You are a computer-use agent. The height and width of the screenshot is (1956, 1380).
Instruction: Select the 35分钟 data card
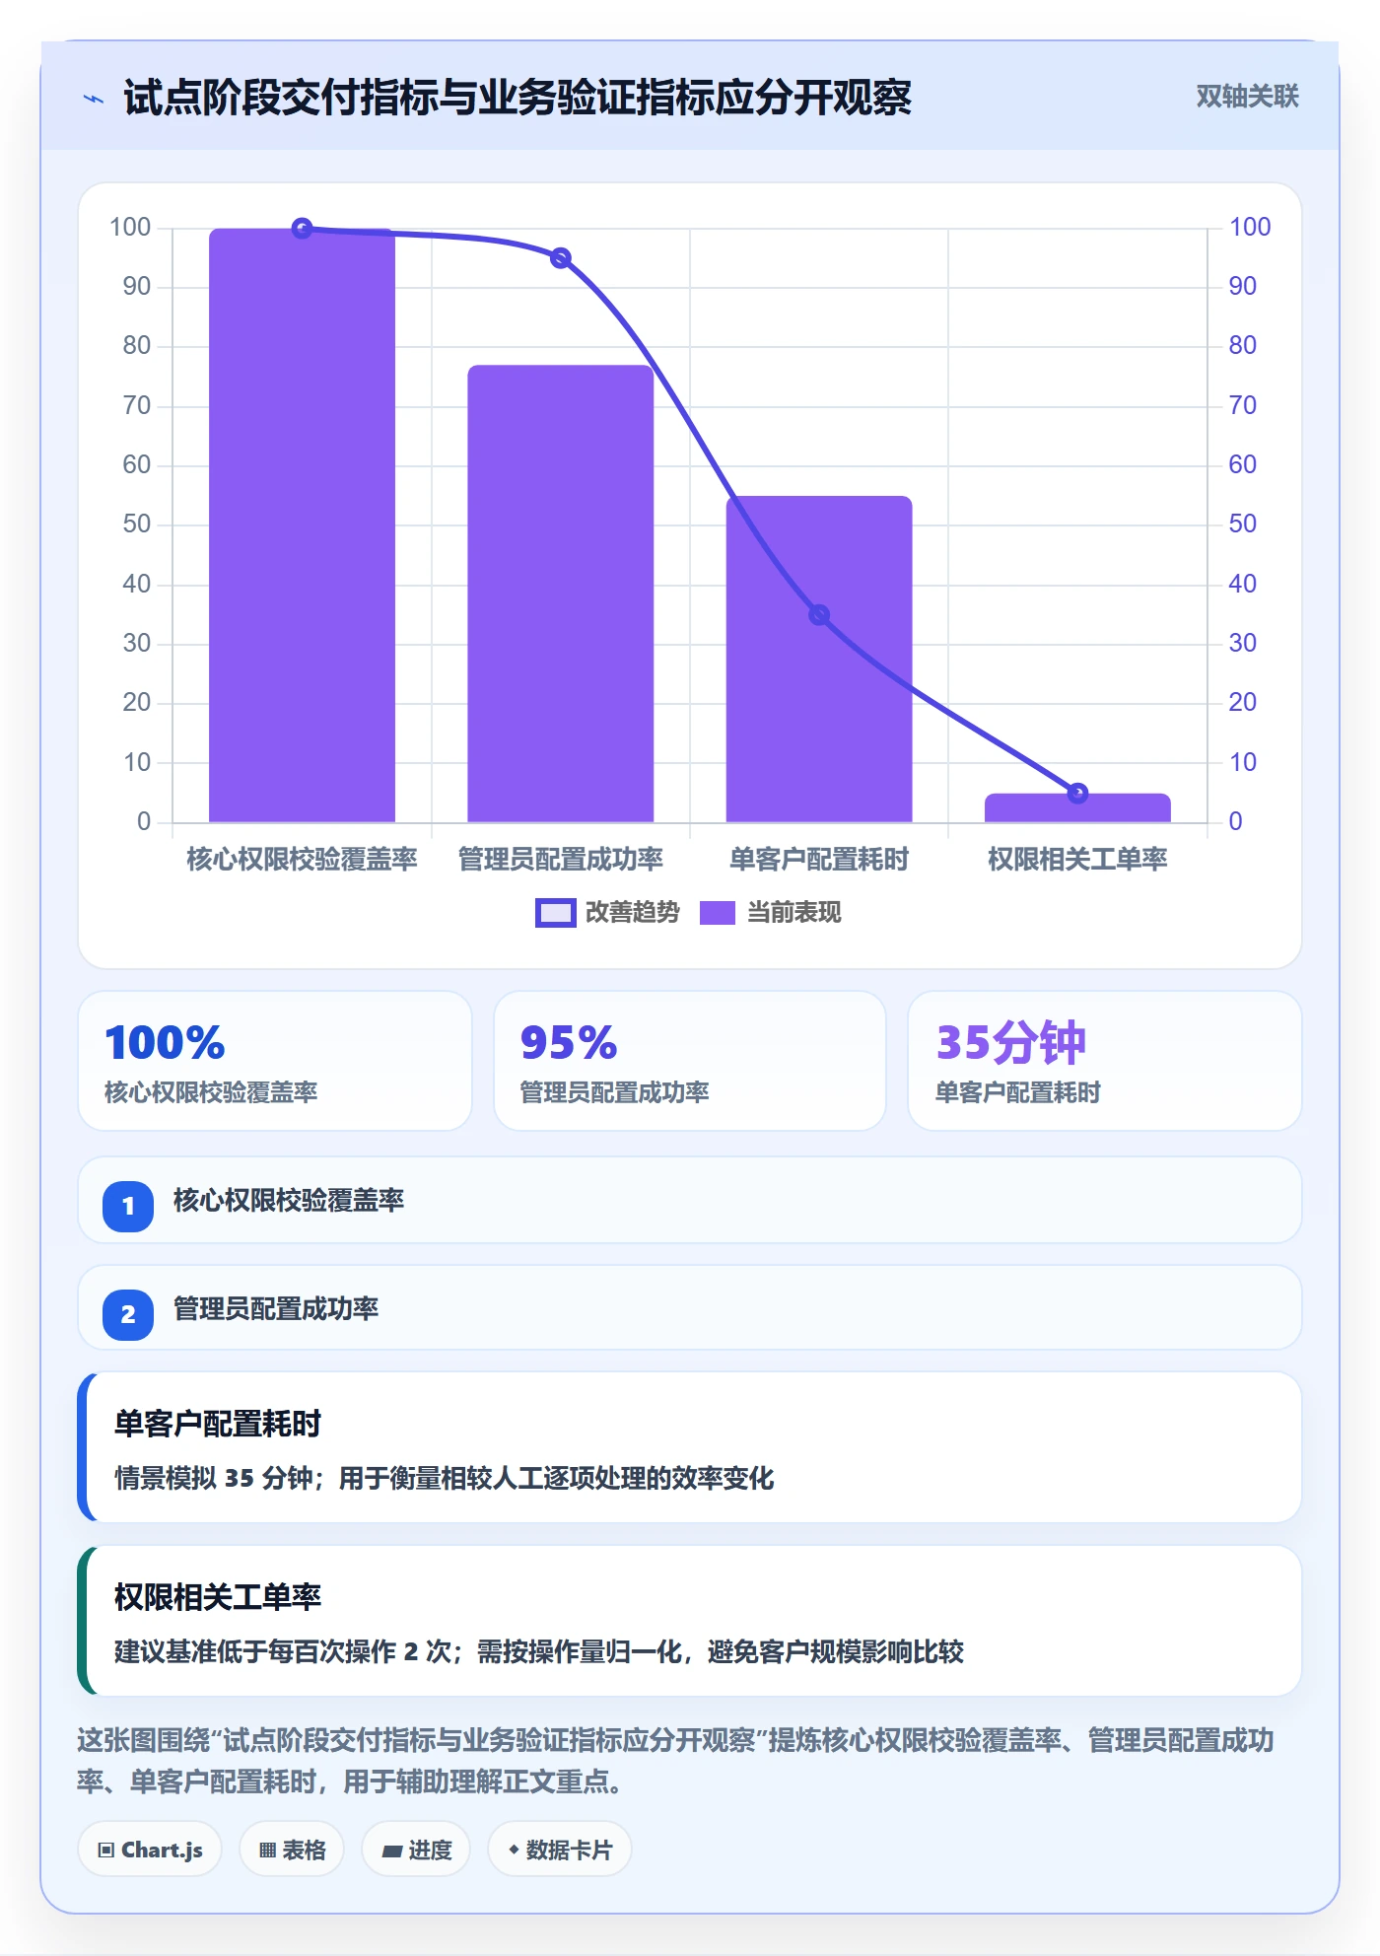1104,1061
